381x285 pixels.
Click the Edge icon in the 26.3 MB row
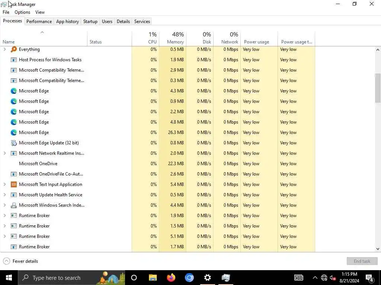tap(14, 132)
